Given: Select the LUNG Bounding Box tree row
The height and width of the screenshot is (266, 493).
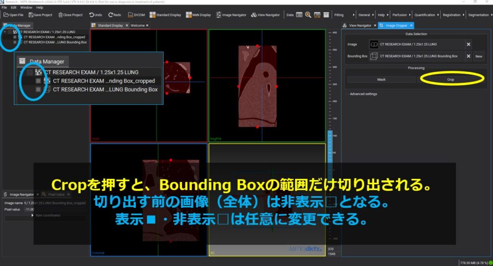Looking at the screenshot, I should tap(55, 42).
